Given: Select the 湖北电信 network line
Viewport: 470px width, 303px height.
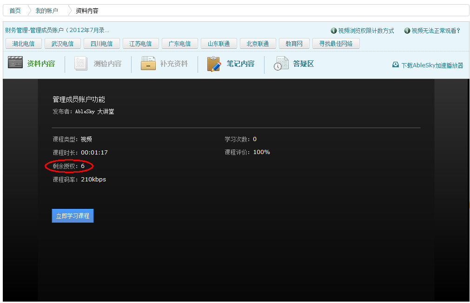Looking at the screenshot, I should coord(23,43).
